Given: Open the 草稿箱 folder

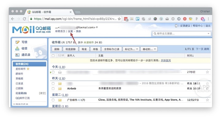Looking at the screenshot, I should pyautogui.click(x=19, y=79).
